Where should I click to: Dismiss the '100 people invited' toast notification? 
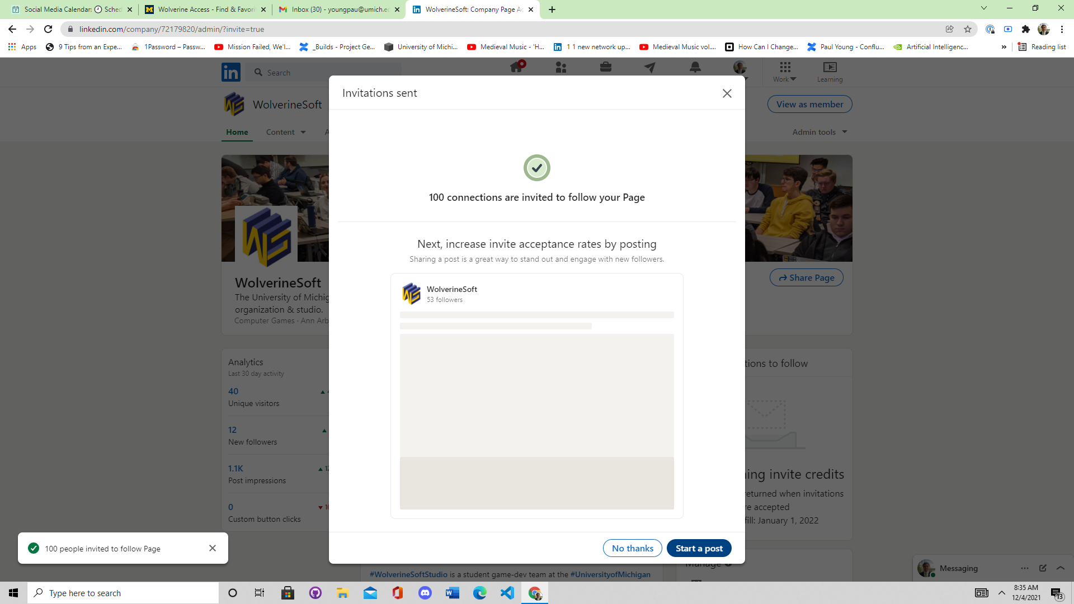213,548
